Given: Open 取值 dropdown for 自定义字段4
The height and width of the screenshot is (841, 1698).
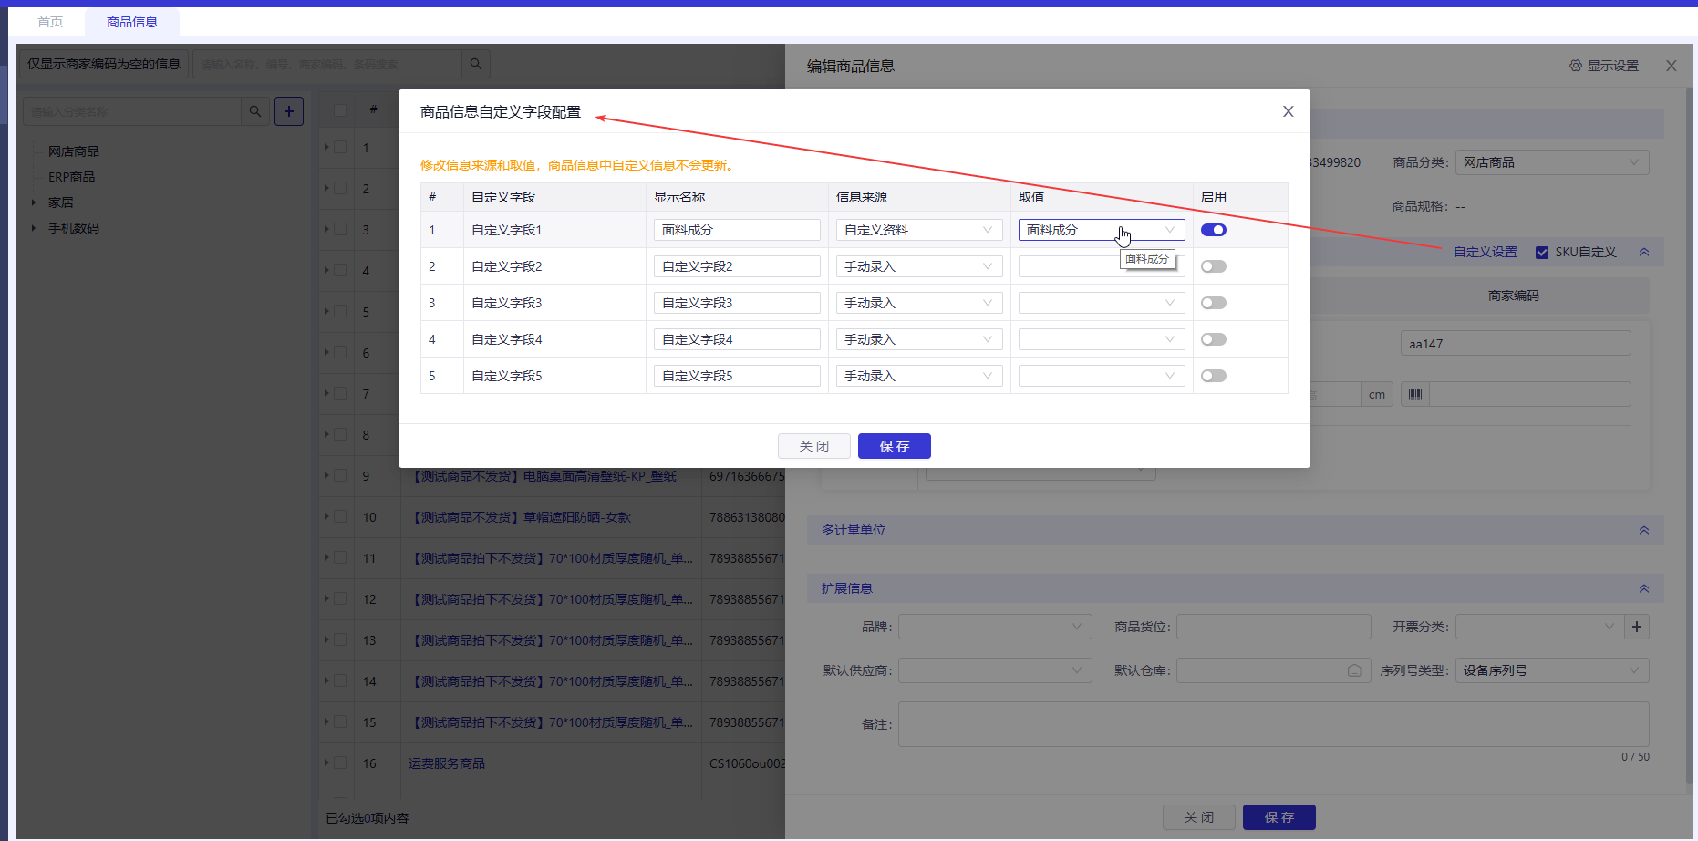Looking at the screenshot, I should (1102, 339).
